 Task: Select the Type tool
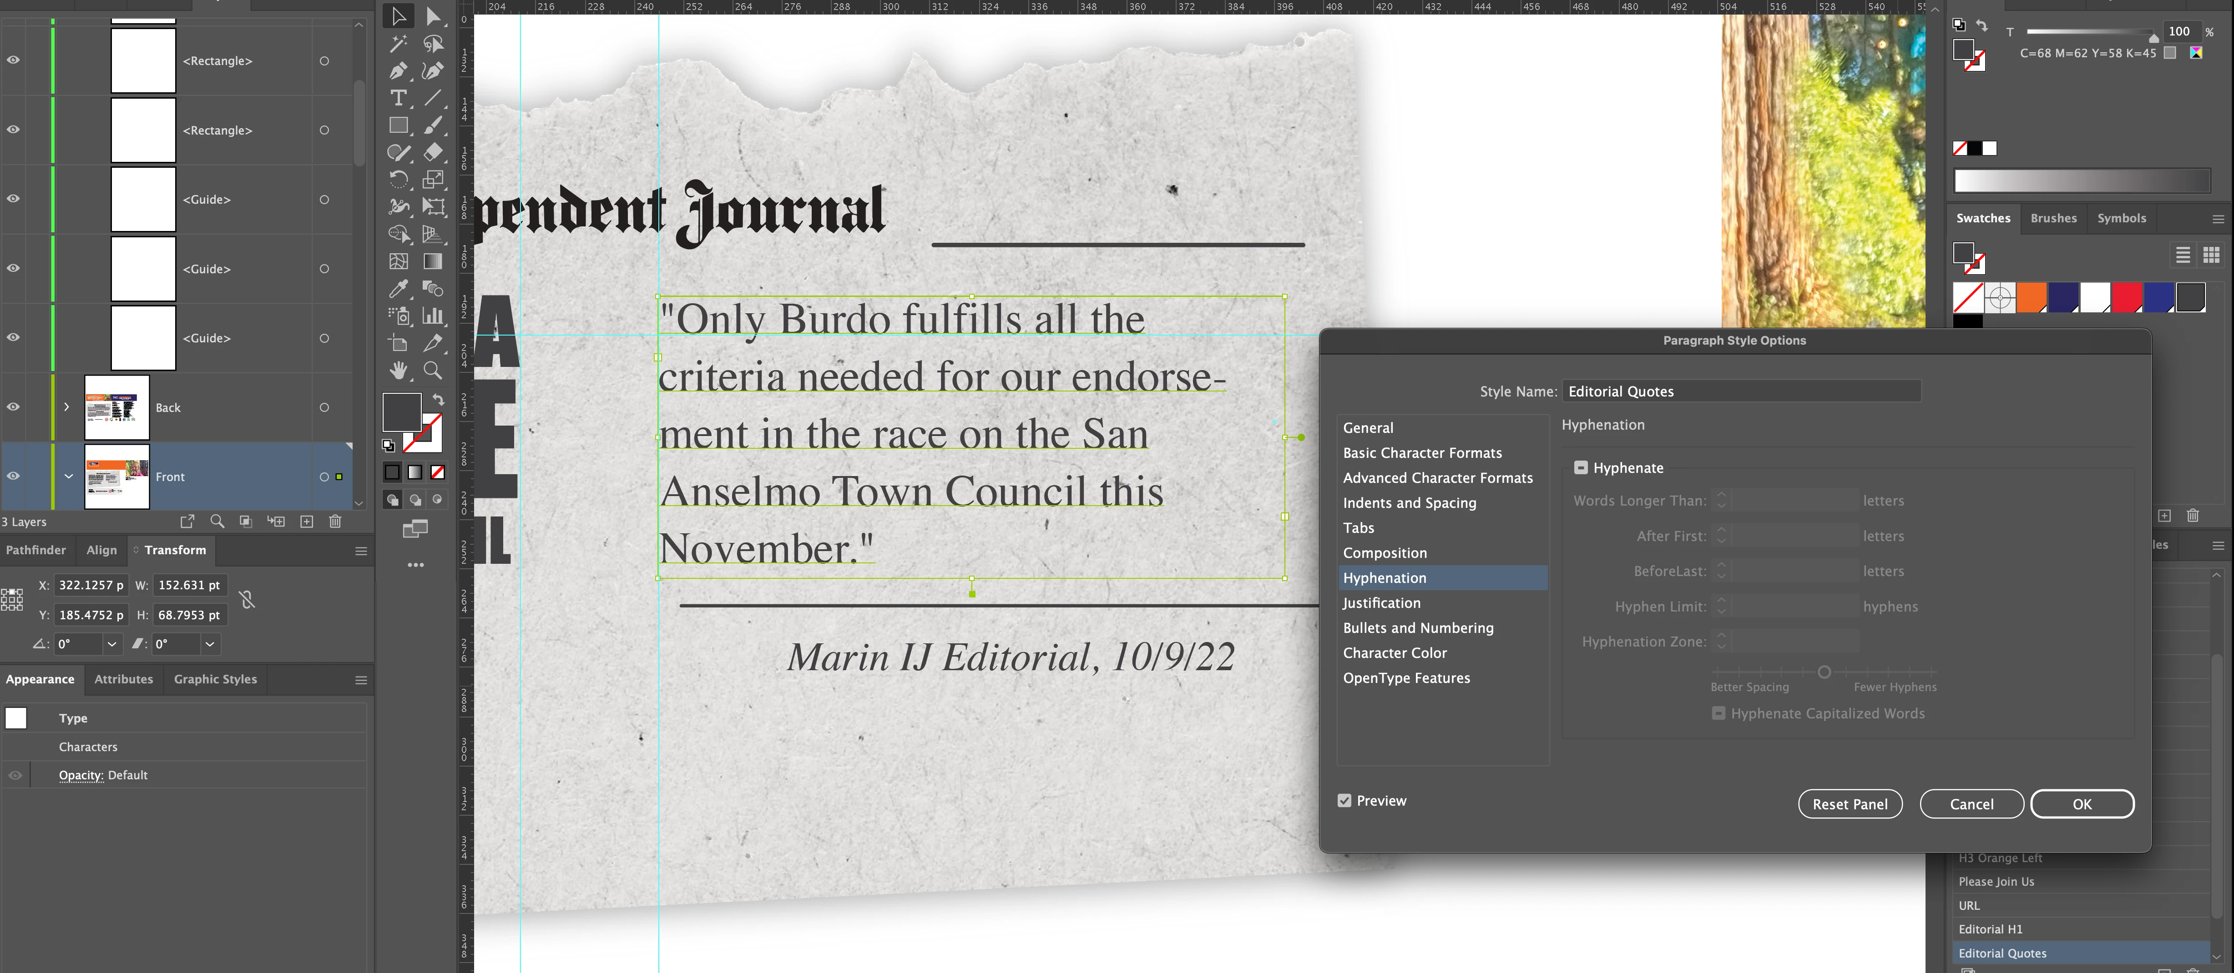pyautogui.click(x=398, y=98)
